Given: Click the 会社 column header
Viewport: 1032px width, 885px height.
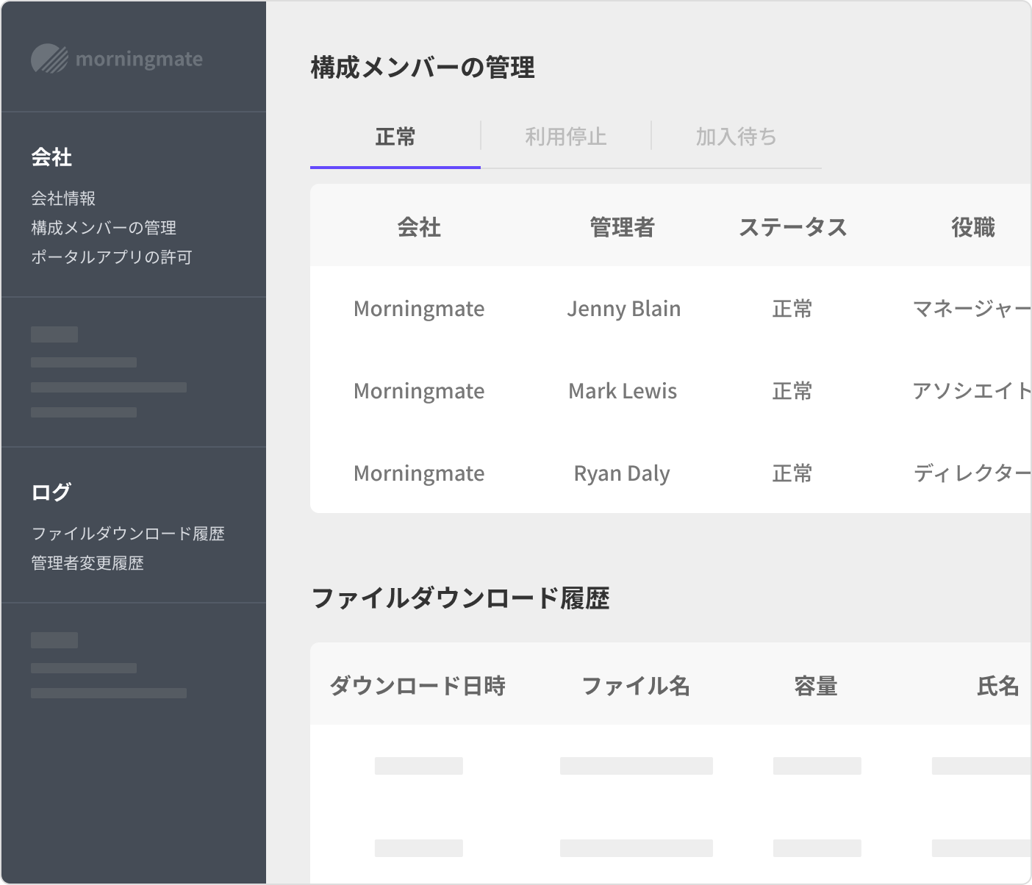Looking at the screenshot, I should coord(419,228).
